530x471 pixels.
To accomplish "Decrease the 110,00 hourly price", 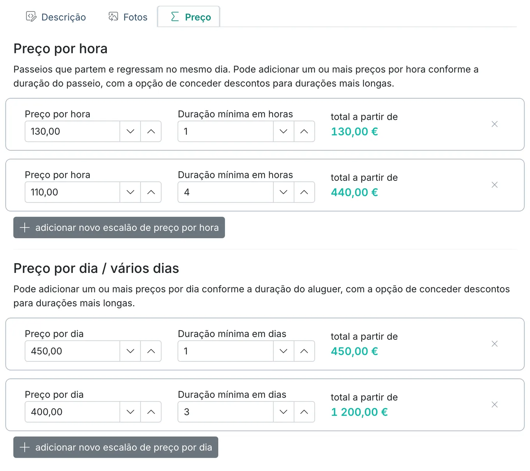I will coord(130,192).
